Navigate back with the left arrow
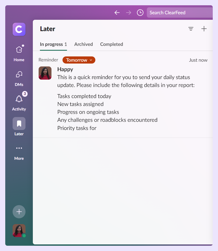 pyautogui.click(x=117, y=13)
